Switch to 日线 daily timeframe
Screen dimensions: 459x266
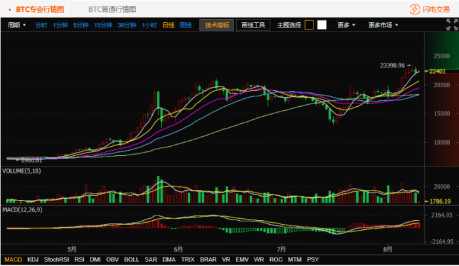[169, 25]
